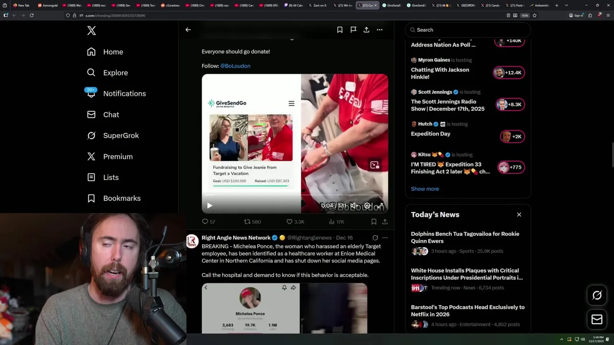Image resolution: width=614 pixels, height=345 pixels.
Task: Open the GiveSendGo hamburger menu in the video
Action: pos(291,103)
